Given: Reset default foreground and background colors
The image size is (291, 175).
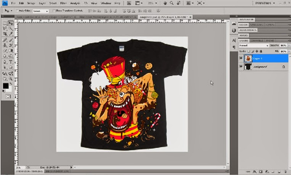Looking at the screenshot, I should tap(3, 91).
